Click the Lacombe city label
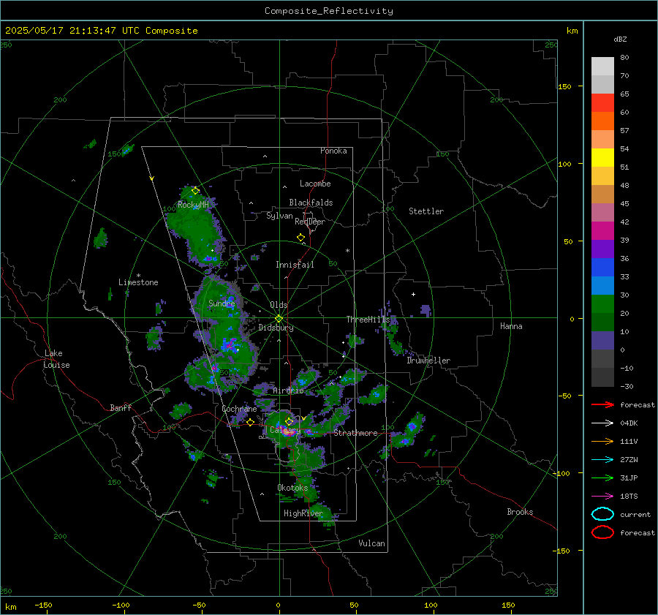 (315, 184)
